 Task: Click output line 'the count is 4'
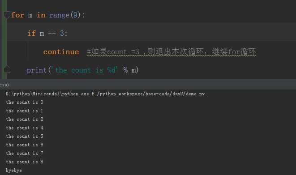pos(25,128)
